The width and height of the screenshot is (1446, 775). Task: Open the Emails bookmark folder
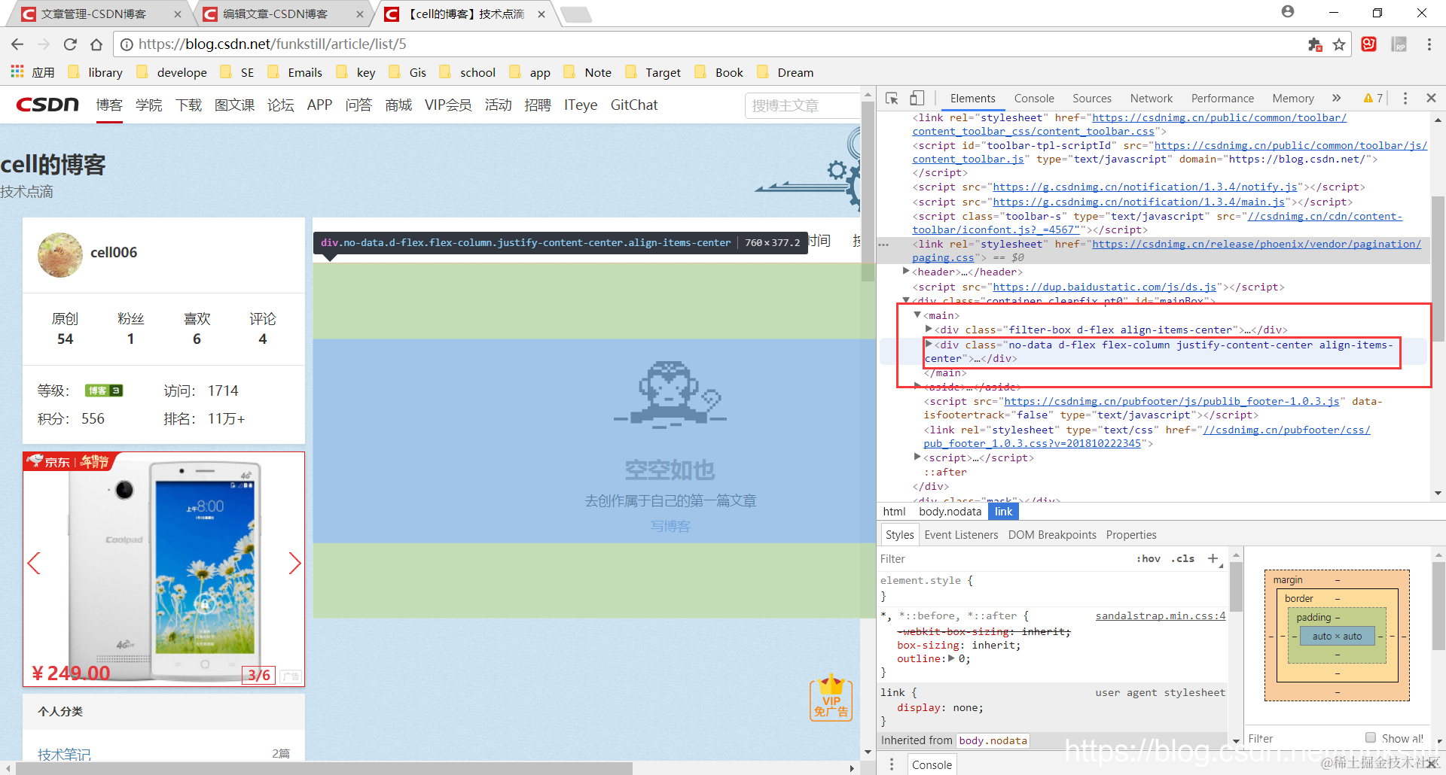pos(296,72)
